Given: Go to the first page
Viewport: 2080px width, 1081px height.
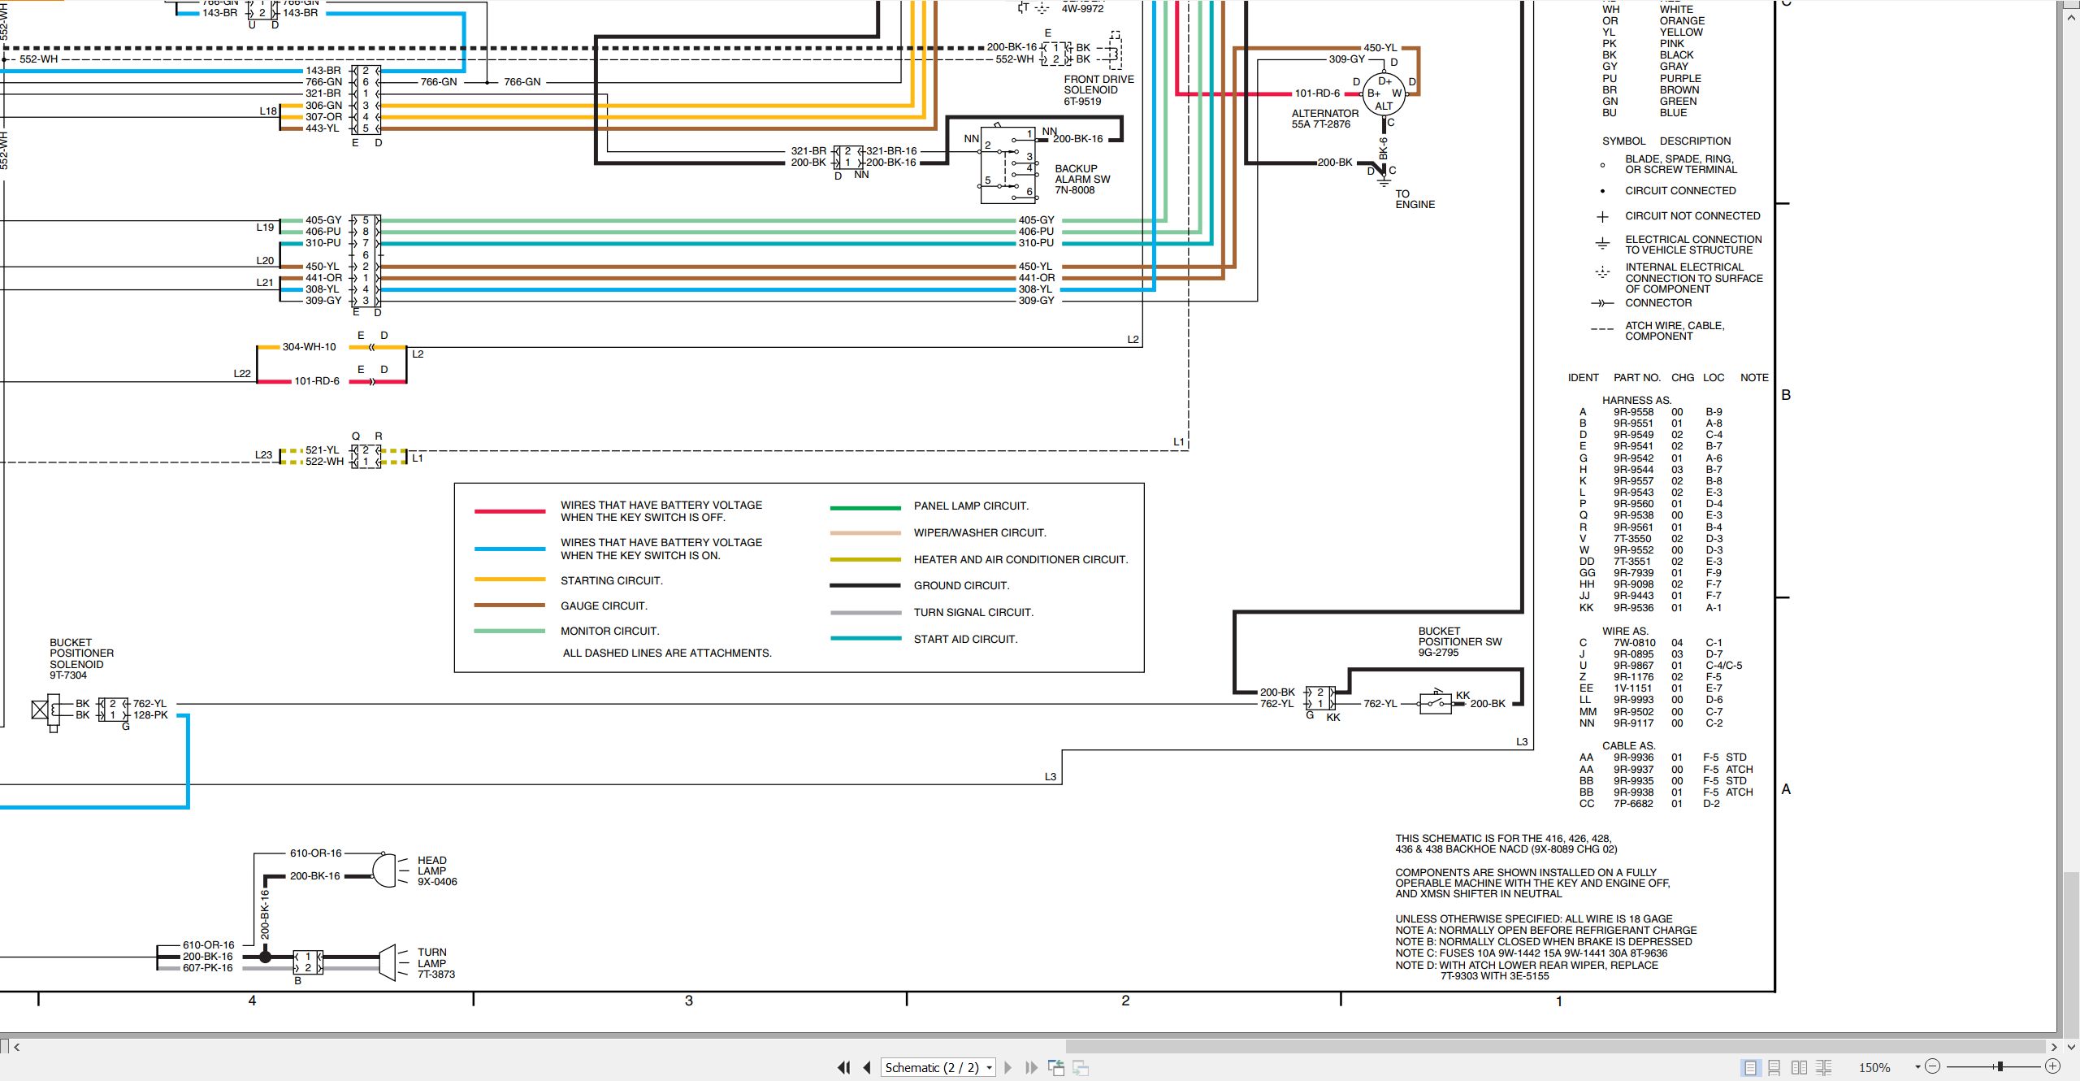Looking at the screenshot, I should [844, 1067].
